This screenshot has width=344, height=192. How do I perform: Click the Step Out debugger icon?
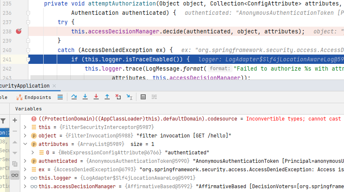click(x=107, y=97)
